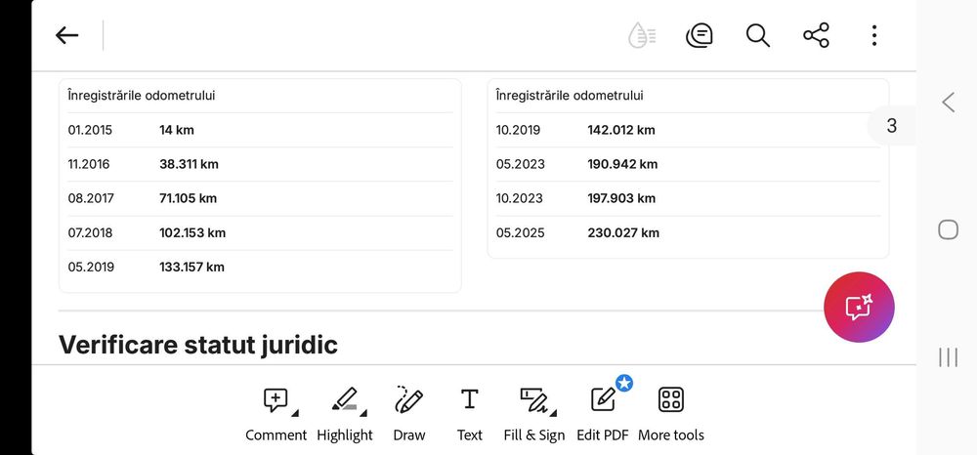
Task: Expand Comment tool options arrow
Action: (x=295, y=412)
